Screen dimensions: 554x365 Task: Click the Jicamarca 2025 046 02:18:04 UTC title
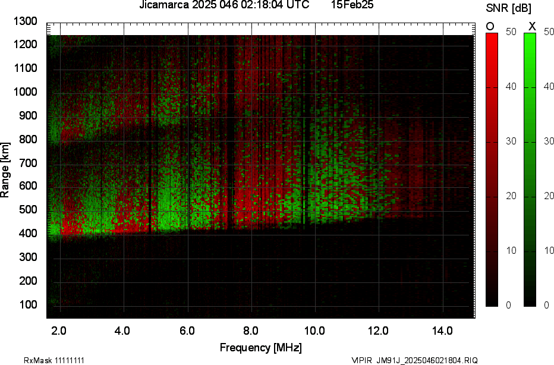point(224,5)
